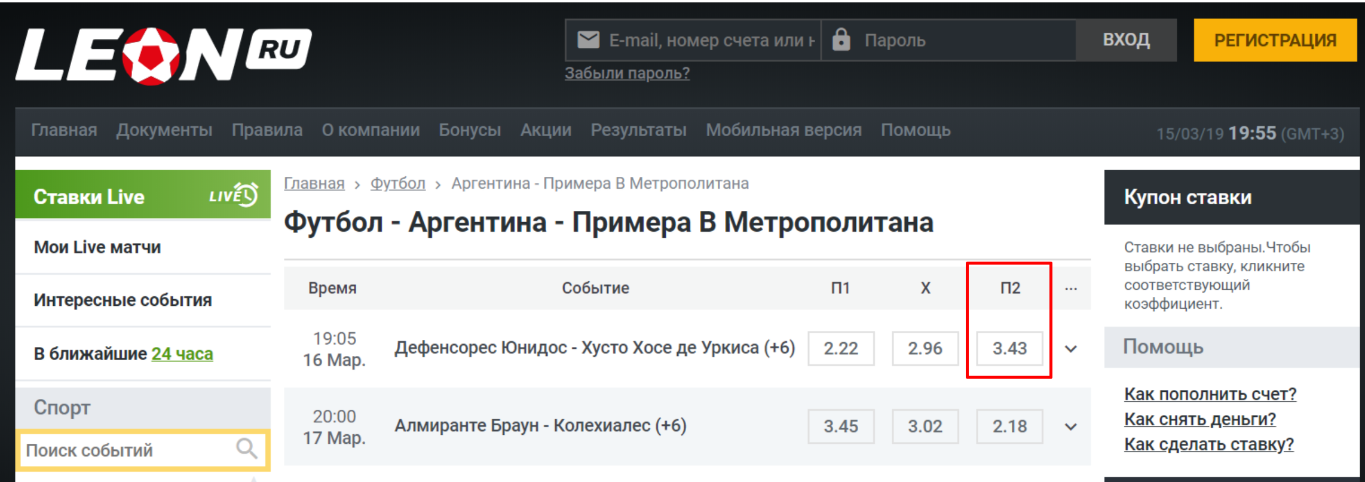Pick the 3.43 П2 coefficient
Screen dimensions: 1365x482
1009,348
